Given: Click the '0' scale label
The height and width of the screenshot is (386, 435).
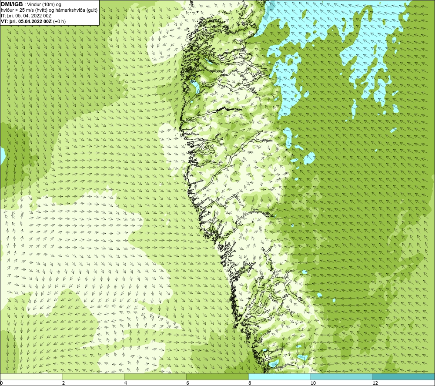Looking at the screenshot, I should pyautogui.click(x=1, y=383).
